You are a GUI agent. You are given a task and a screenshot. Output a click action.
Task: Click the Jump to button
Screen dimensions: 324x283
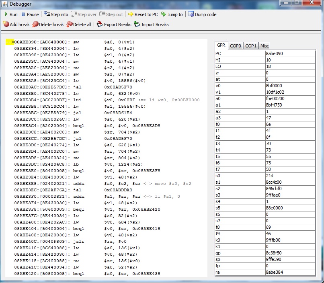tap(172, 14)
